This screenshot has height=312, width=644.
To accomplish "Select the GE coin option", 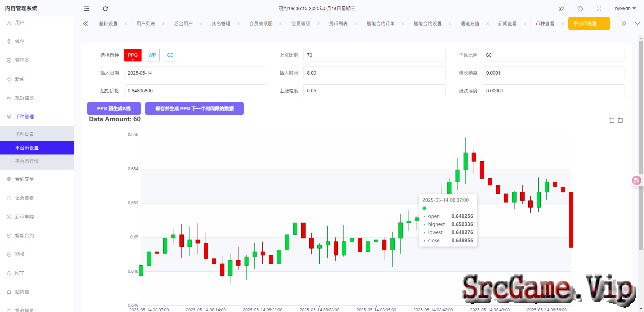I will coord(170,55).
